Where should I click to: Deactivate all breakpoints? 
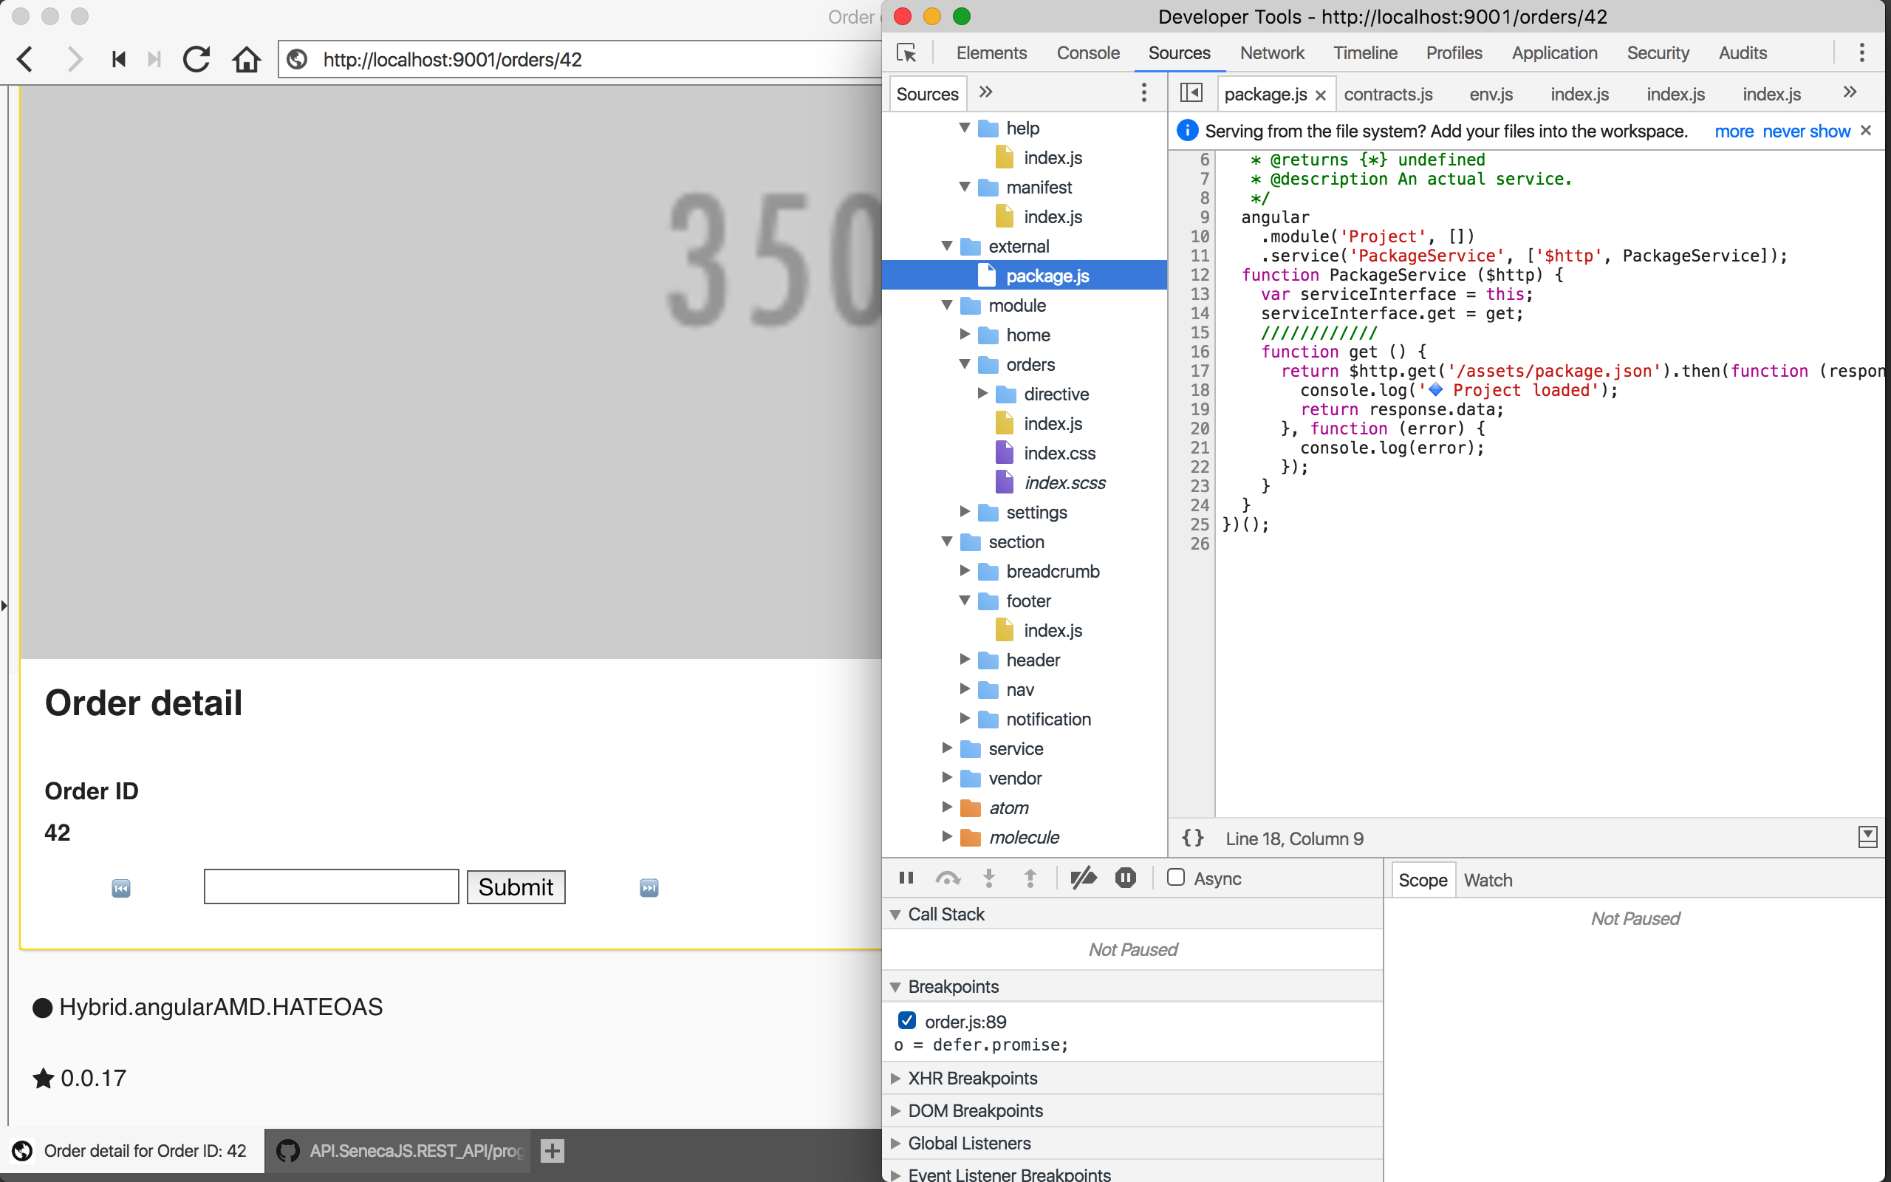click(x=1083, y=878)
